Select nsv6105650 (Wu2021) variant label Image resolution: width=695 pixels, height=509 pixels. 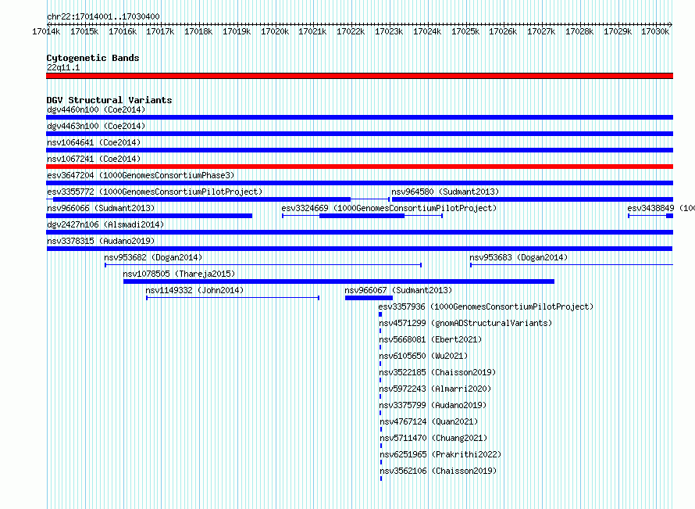coord(423,356)
